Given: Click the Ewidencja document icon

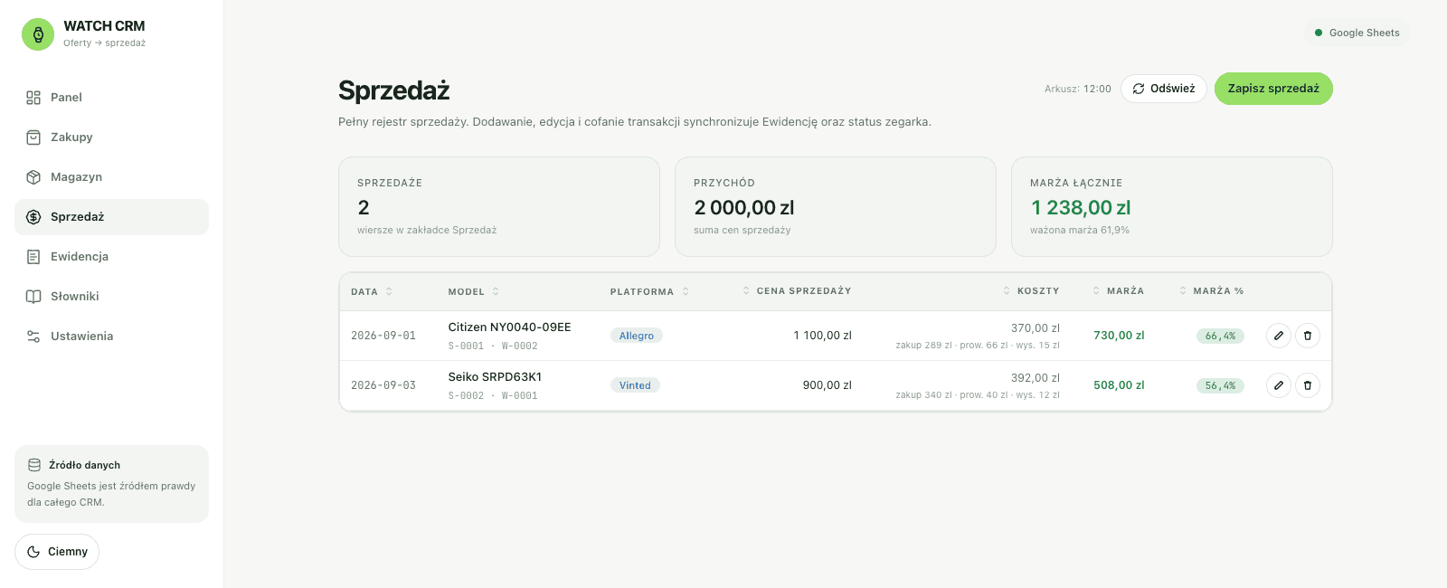Looking at the screenshot, I should [33, 257].
